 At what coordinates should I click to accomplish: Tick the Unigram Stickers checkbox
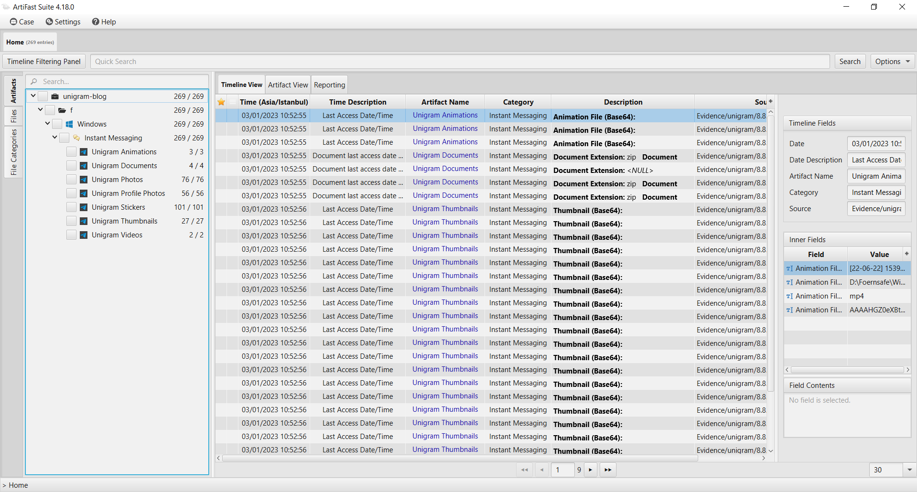pyautogui.click(x=71, y=207)
